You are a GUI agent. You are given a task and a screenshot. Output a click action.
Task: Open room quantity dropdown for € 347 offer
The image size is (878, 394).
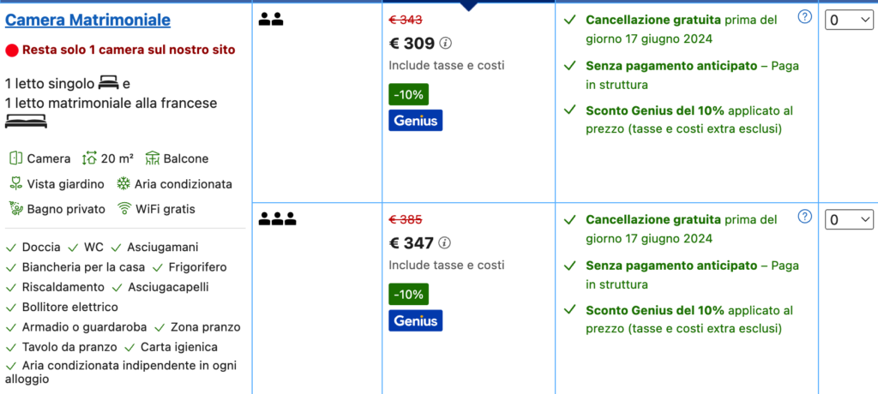pos(849,220)
